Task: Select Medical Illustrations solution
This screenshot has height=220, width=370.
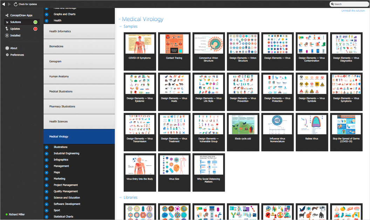Action: coord(79,91)
